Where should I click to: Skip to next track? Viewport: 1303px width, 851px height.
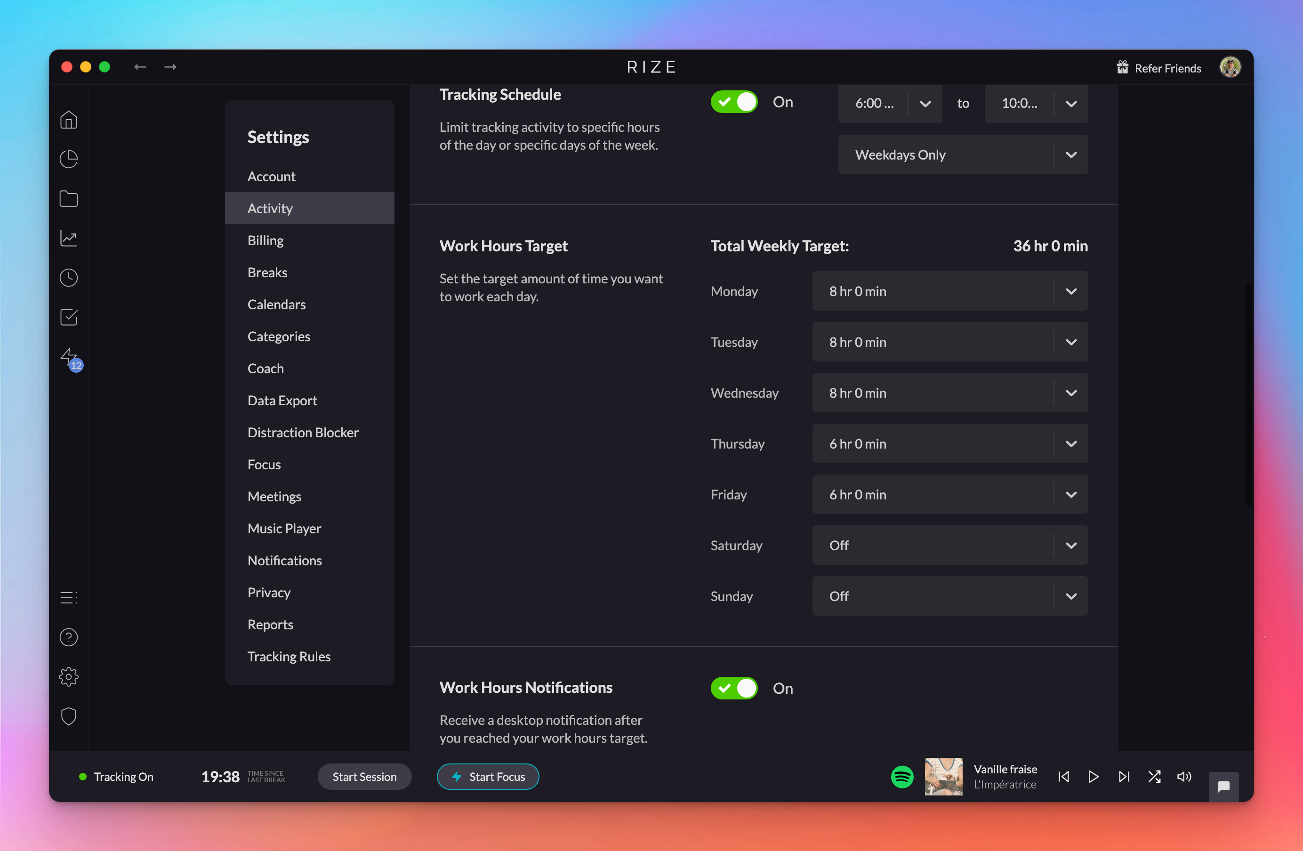coord(1124,777)
